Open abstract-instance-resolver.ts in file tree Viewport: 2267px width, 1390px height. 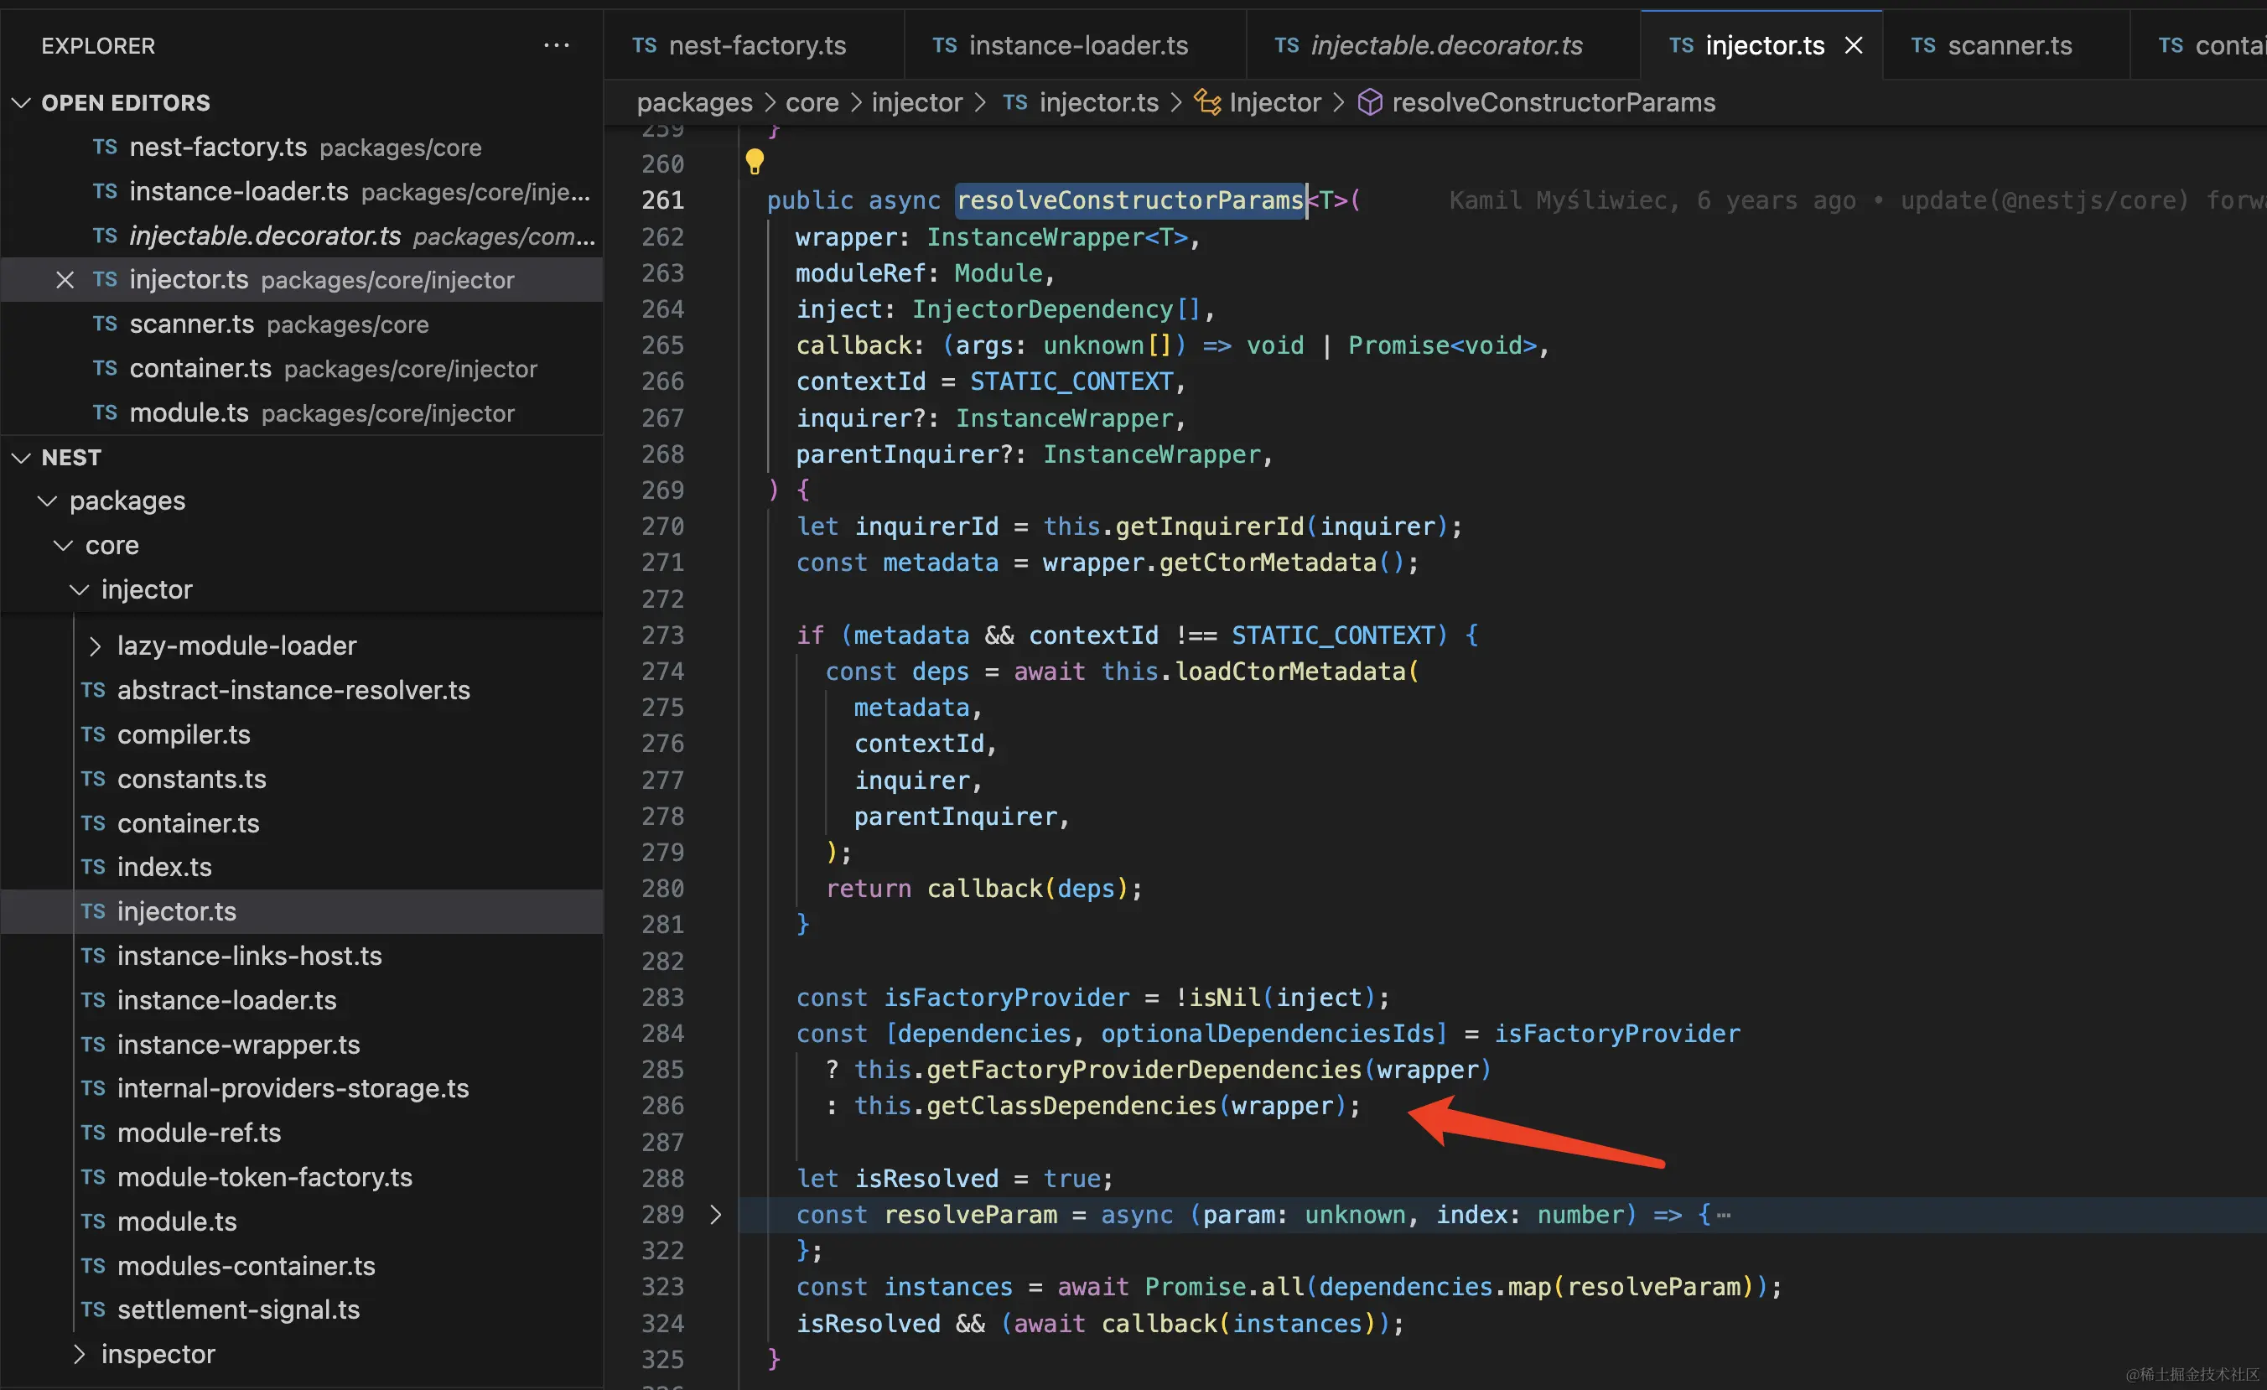pos(302,690)
